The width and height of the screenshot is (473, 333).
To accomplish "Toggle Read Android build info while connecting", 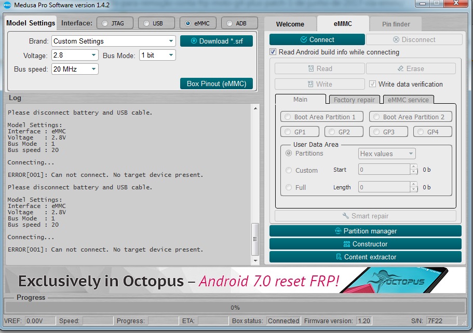I will point(273,52).
